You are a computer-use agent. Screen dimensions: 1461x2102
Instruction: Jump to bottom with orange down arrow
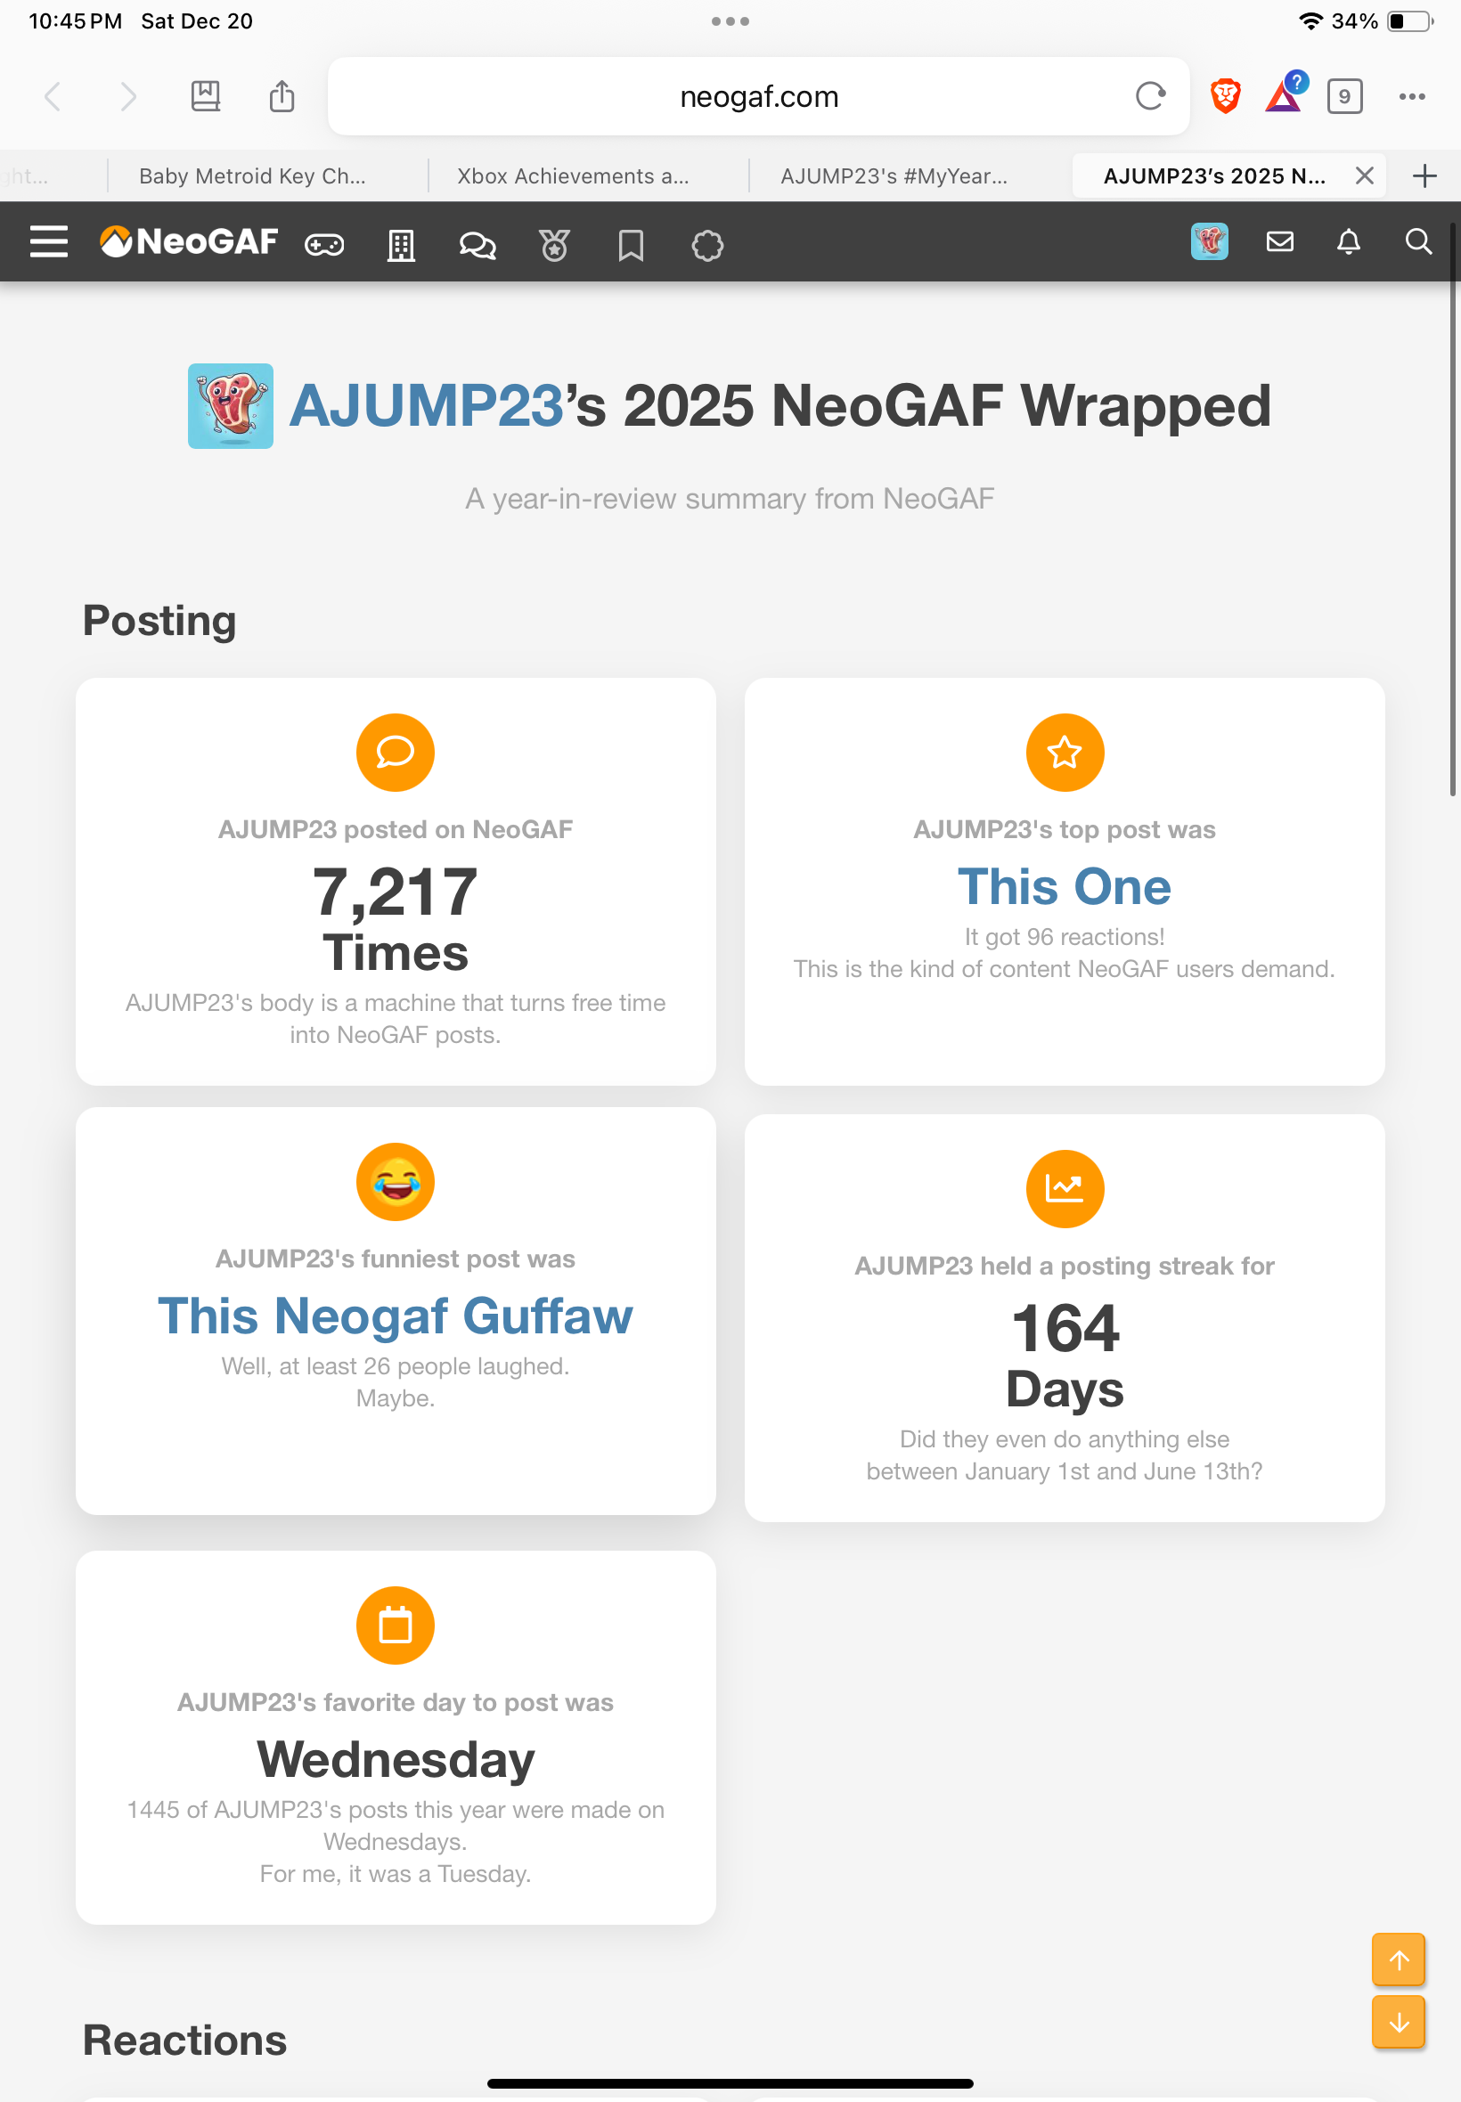(1398, 2022)
